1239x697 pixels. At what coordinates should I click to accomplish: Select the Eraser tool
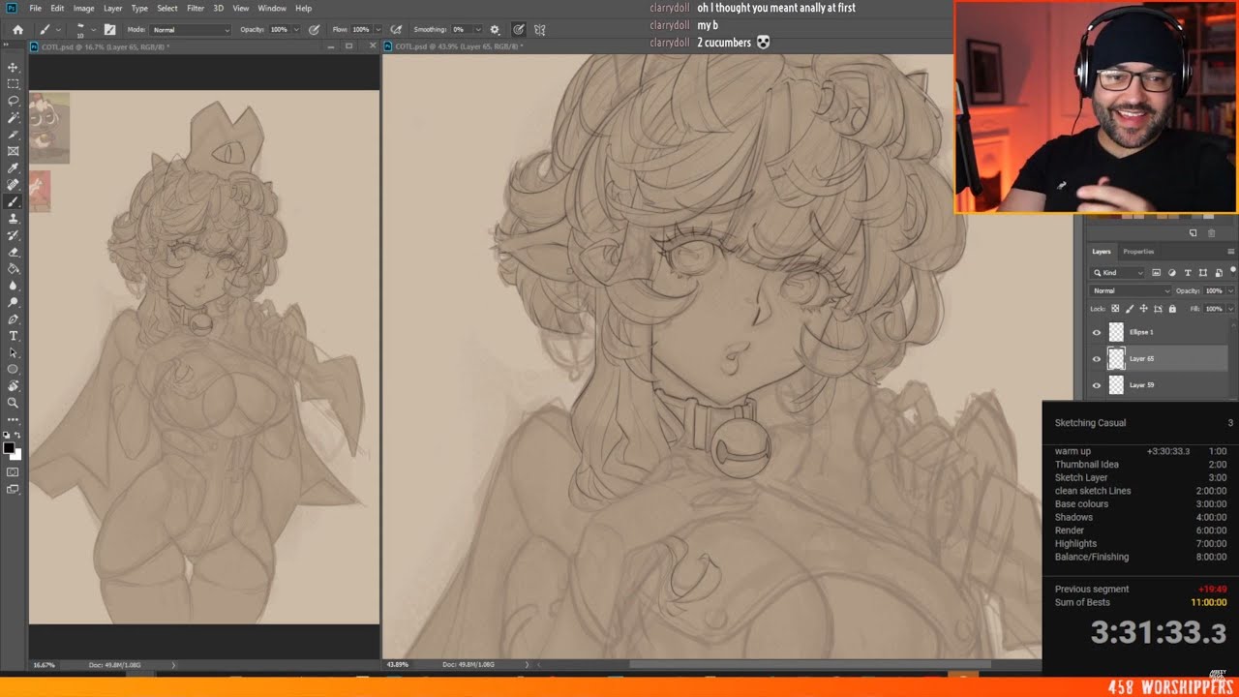[x=14, y=252]
